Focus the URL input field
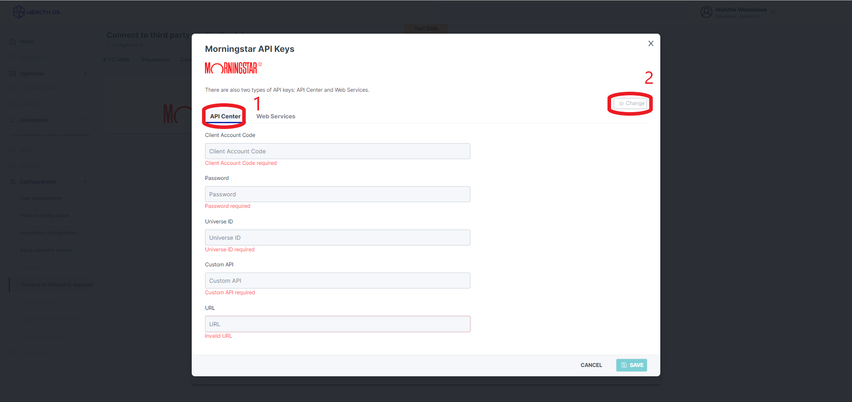The width and height of the screenshot is (852, 402). [337, 324]
